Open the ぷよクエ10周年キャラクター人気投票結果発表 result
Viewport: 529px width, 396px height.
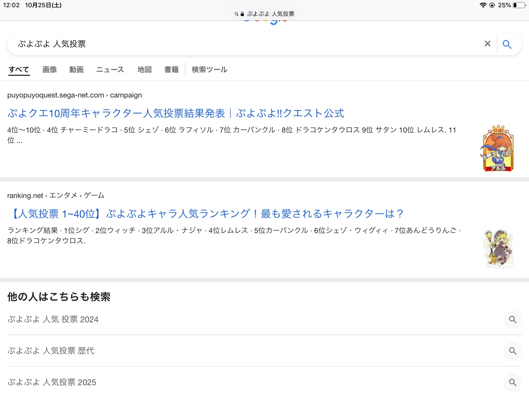click(176, 113)
